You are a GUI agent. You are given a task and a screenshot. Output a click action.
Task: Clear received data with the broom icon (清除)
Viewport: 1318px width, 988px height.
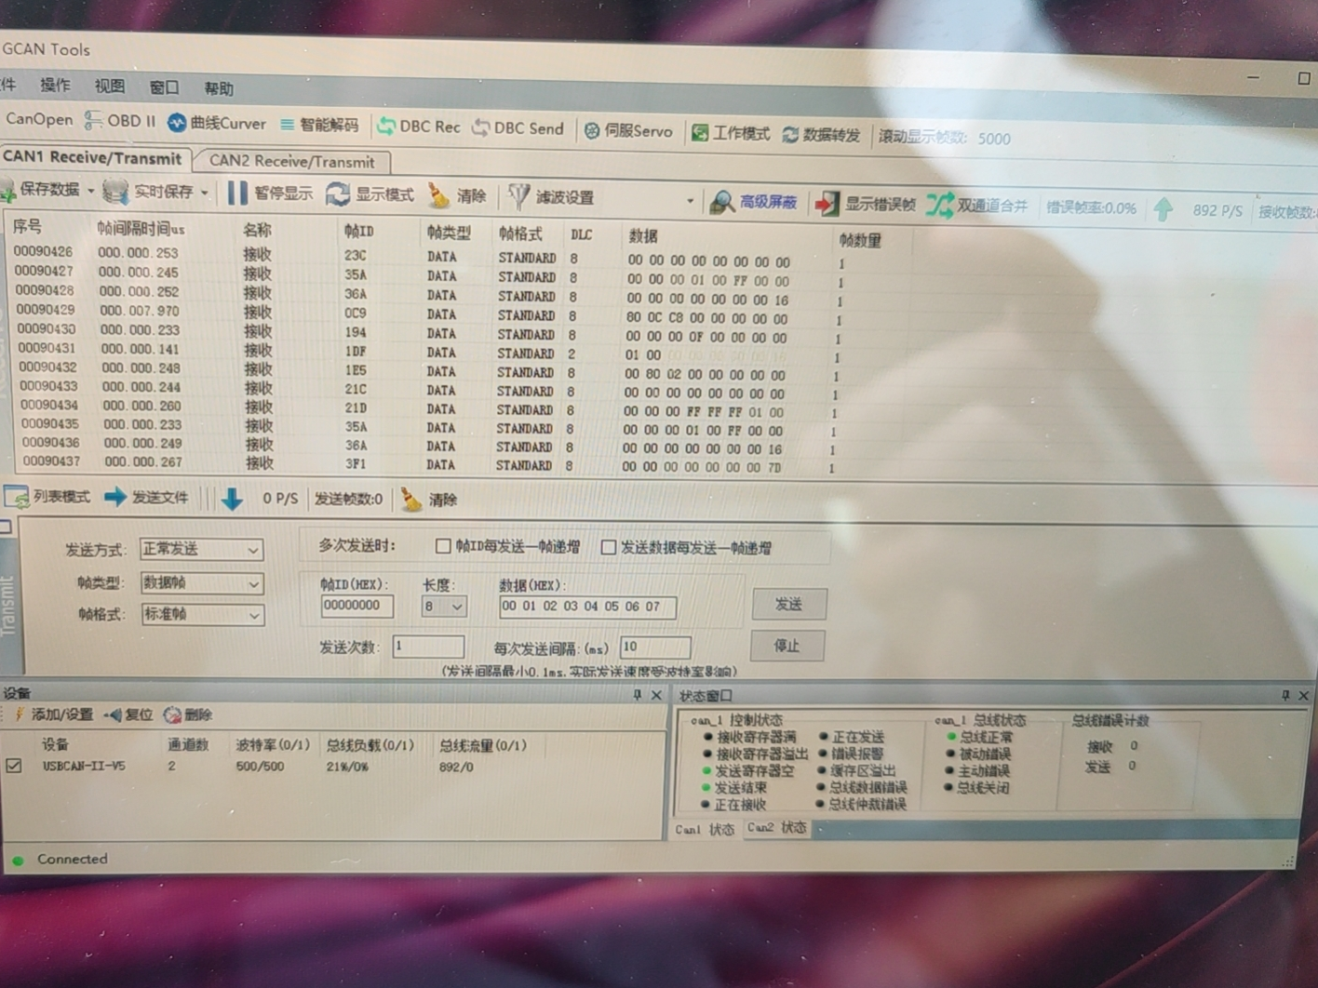click(x=438, y=195)
